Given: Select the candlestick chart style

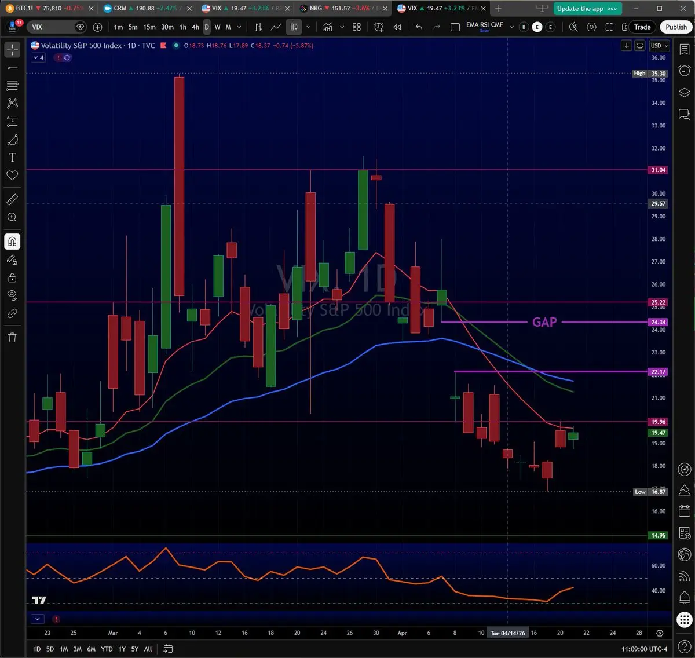Looking at the screenshot, I should pos(294,27).
